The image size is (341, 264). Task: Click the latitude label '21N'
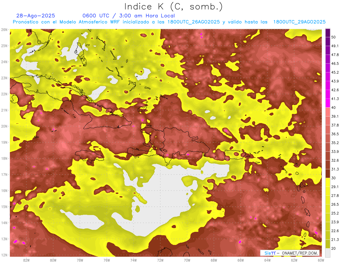(4, 110)
